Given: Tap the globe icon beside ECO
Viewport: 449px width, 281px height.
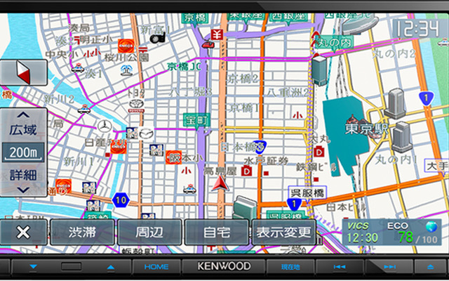Looking at the screenshot, I should (431, 226).
